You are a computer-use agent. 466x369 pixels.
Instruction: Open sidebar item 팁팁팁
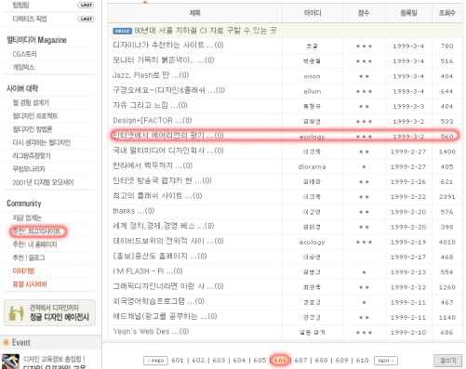pos(20,5)
